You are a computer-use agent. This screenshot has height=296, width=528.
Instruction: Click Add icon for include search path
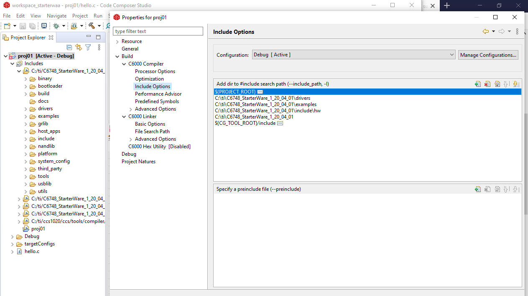[478, 84]
